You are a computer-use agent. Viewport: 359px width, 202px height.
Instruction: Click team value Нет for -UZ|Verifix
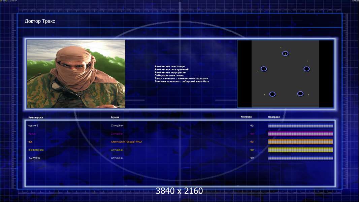pos(252,158)
